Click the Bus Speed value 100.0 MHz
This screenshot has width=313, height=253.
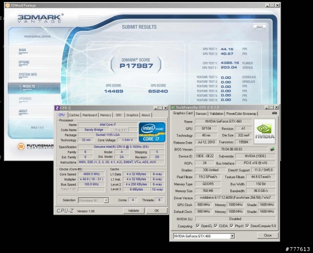coord(91,185)
